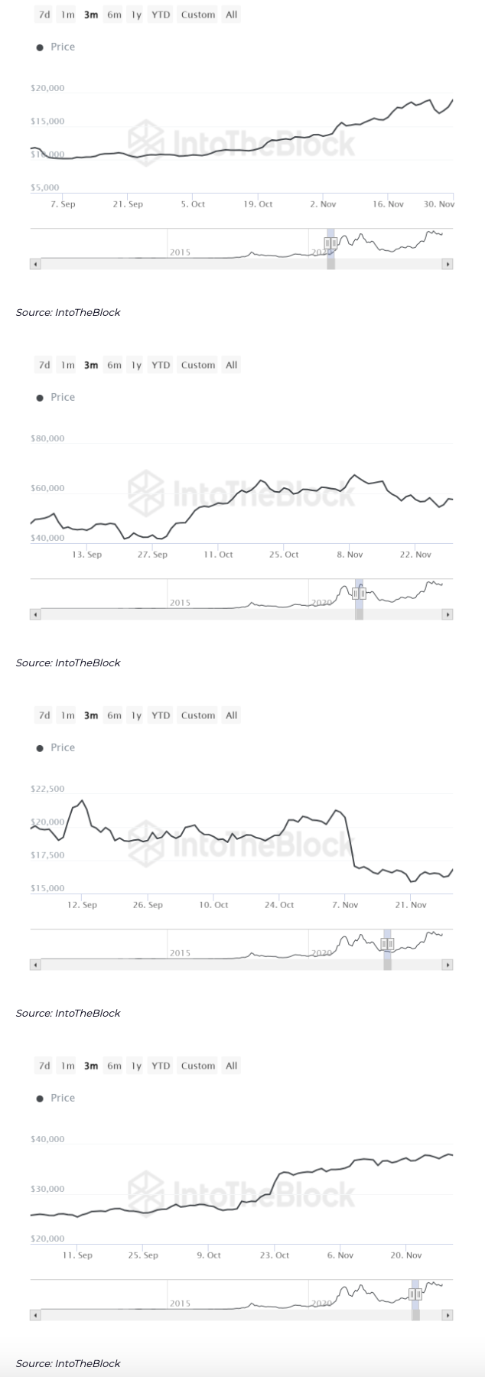Switch second chart to 1y range
This screenshot has height=1377, width=485.
[x=136, y=365]
